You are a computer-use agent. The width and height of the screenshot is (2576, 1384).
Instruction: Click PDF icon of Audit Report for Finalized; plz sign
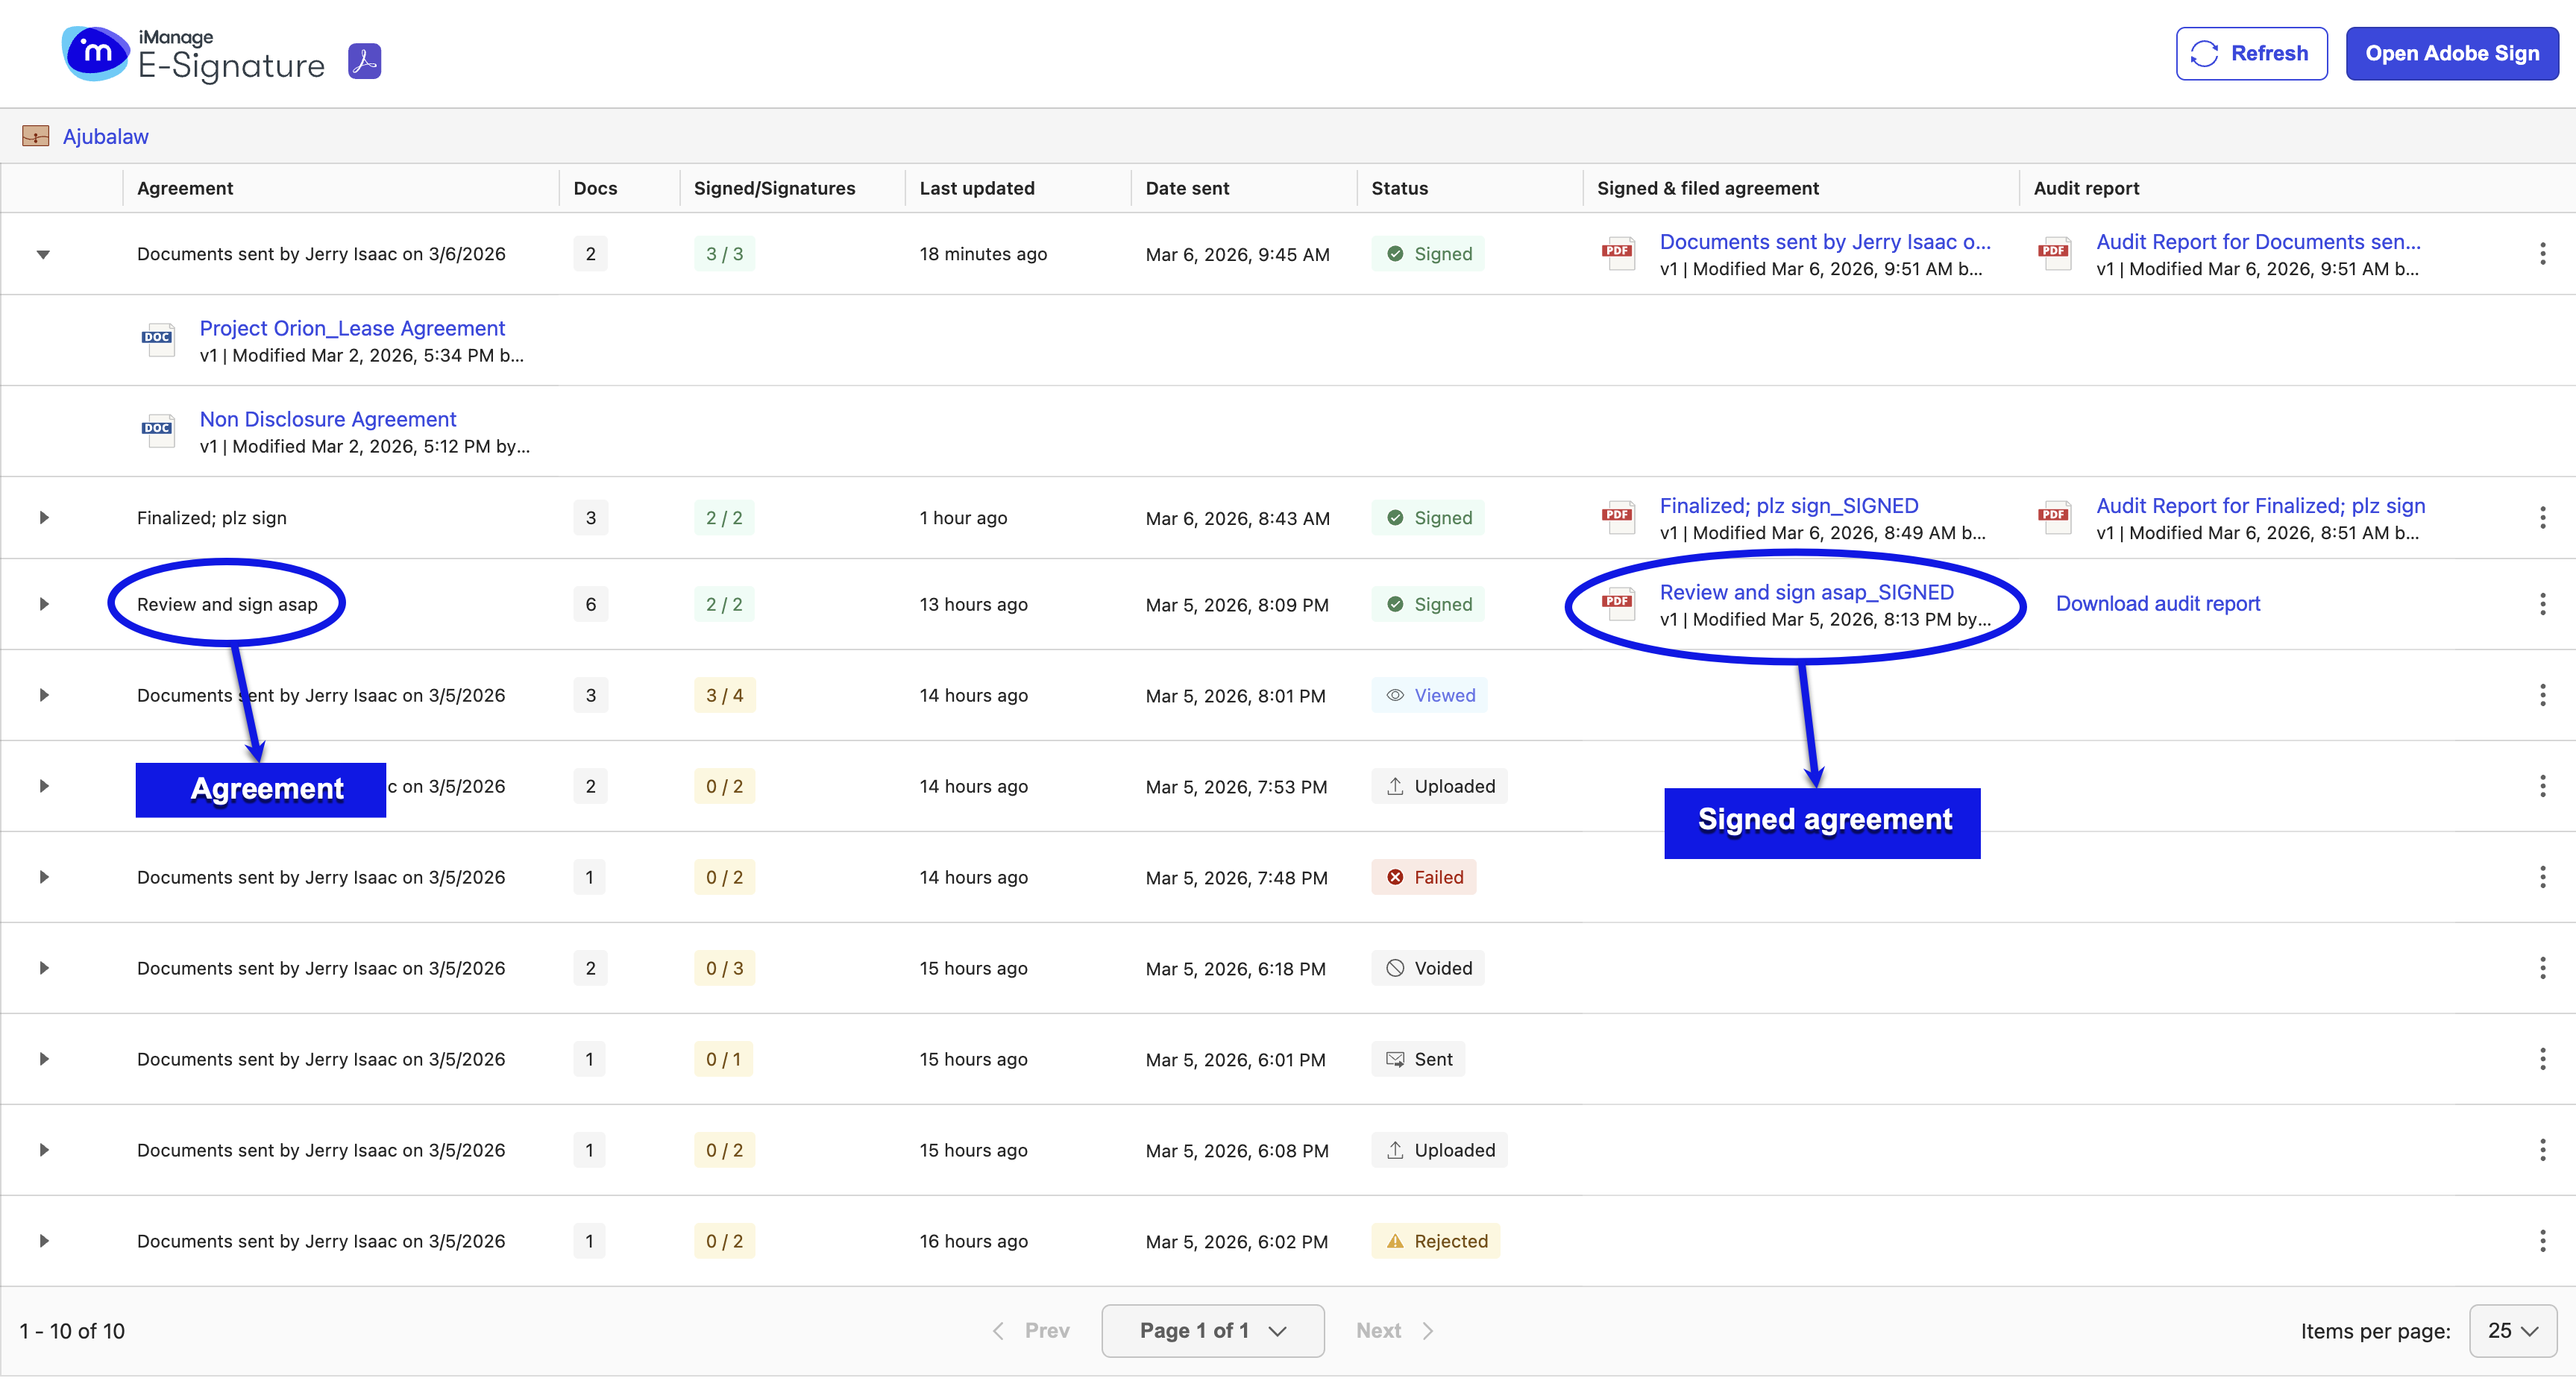click(2054, 518)
